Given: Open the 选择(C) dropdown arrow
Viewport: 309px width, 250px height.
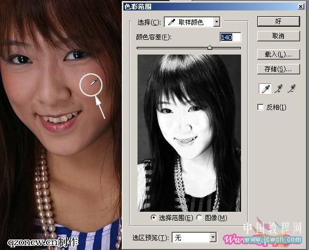Looking at the screenshot, I should [x=216, y=22].
